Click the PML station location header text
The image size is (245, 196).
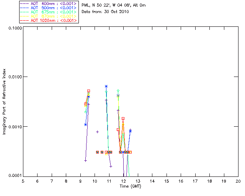(x=114, y=5)
